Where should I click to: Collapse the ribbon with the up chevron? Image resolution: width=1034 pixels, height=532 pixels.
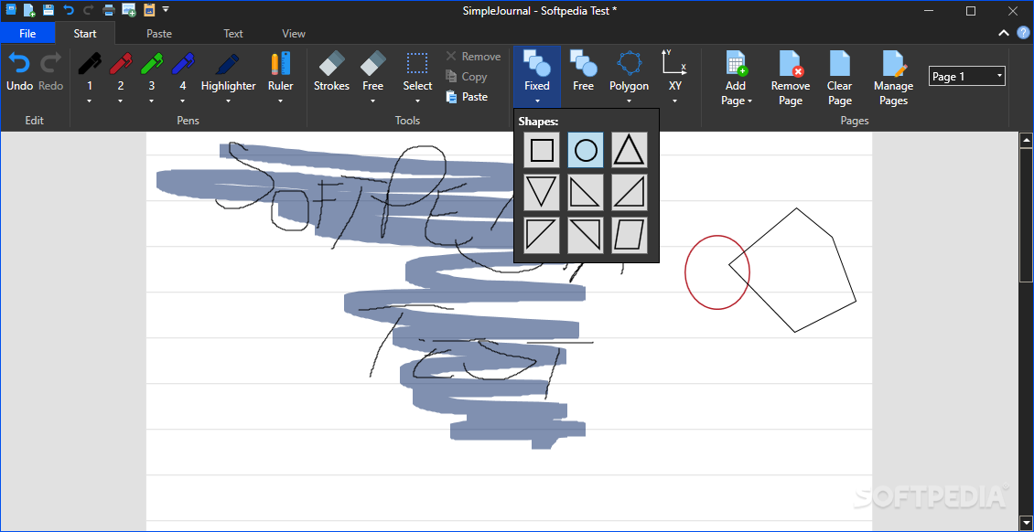[x=1003, y=33]
